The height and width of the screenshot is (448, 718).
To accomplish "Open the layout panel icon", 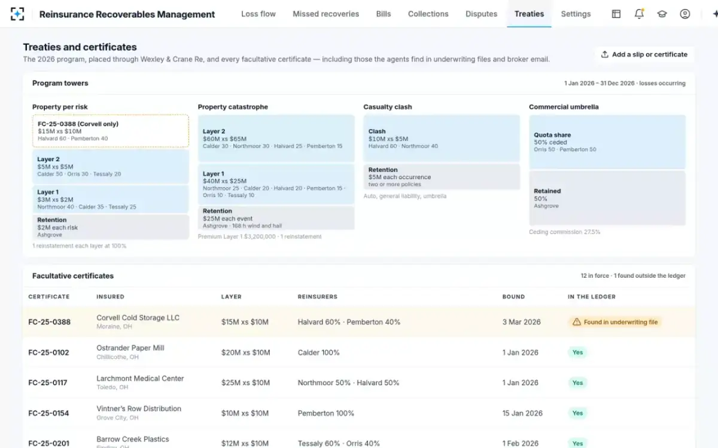I will [x=616, y=14].
